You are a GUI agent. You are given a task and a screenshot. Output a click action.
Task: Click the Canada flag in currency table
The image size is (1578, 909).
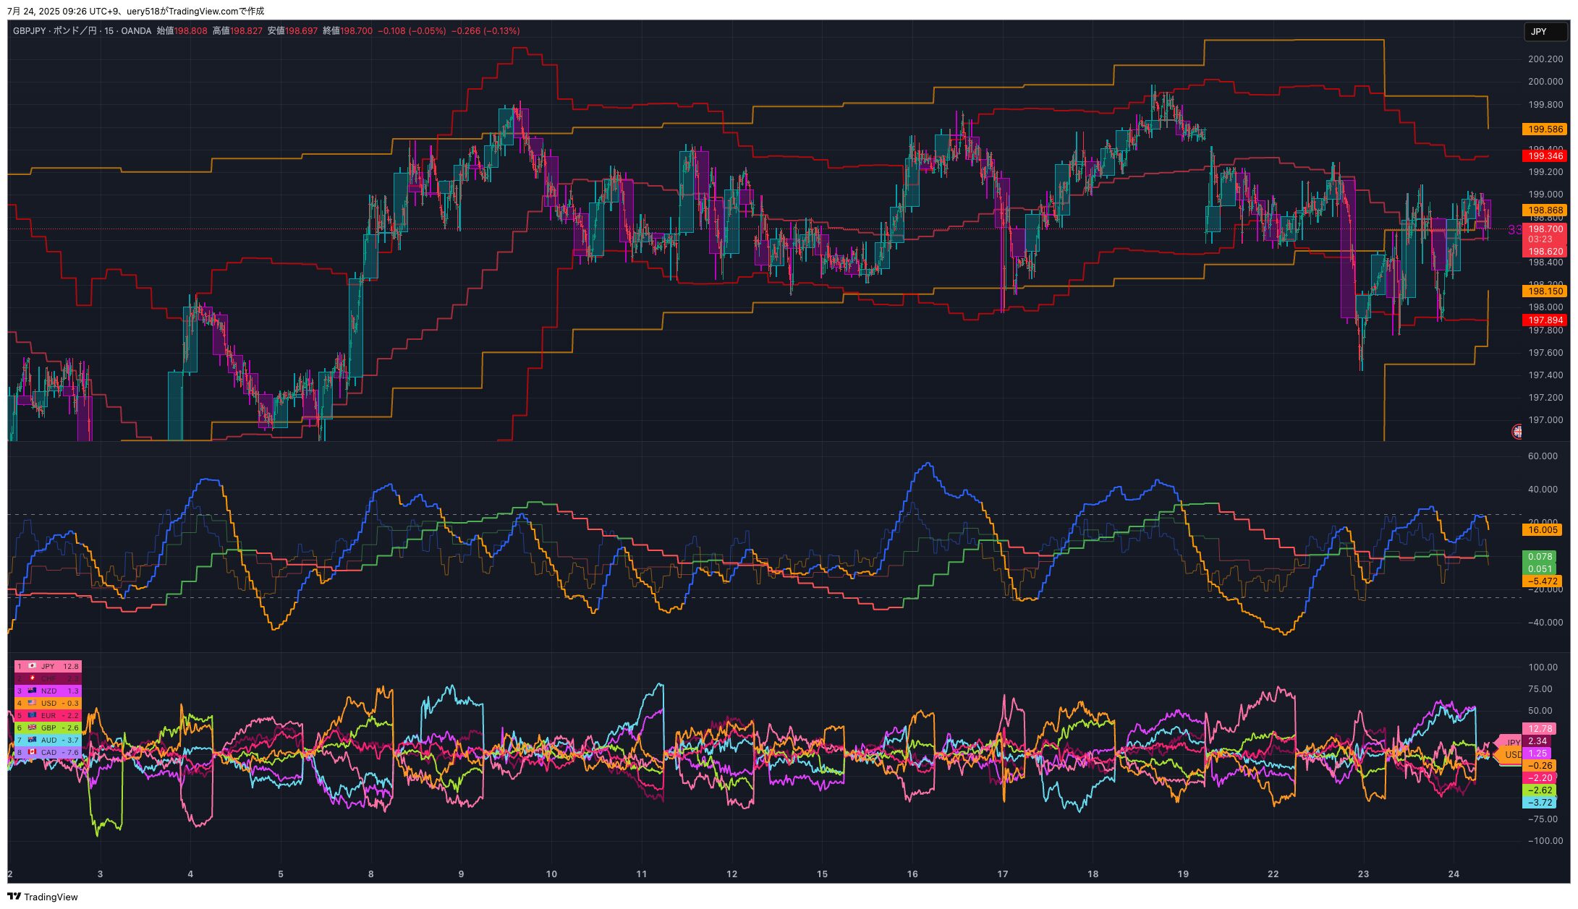32,752
